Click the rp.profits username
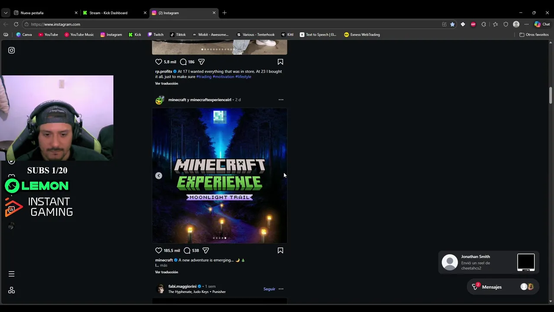 click(164, 71)
